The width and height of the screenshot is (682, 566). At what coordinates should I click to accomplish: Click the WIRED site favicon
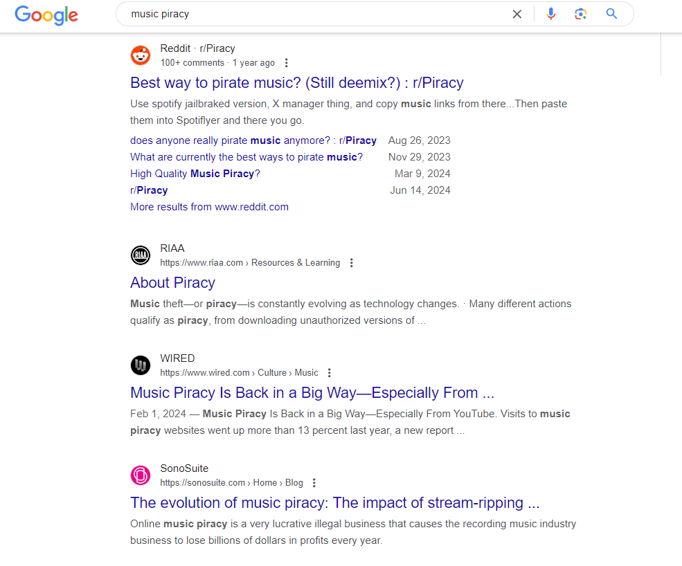(141, 365)
